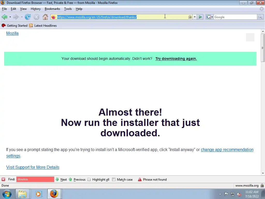The image size is (265, 199).
Task: Open the File menu
Action: 4,9
